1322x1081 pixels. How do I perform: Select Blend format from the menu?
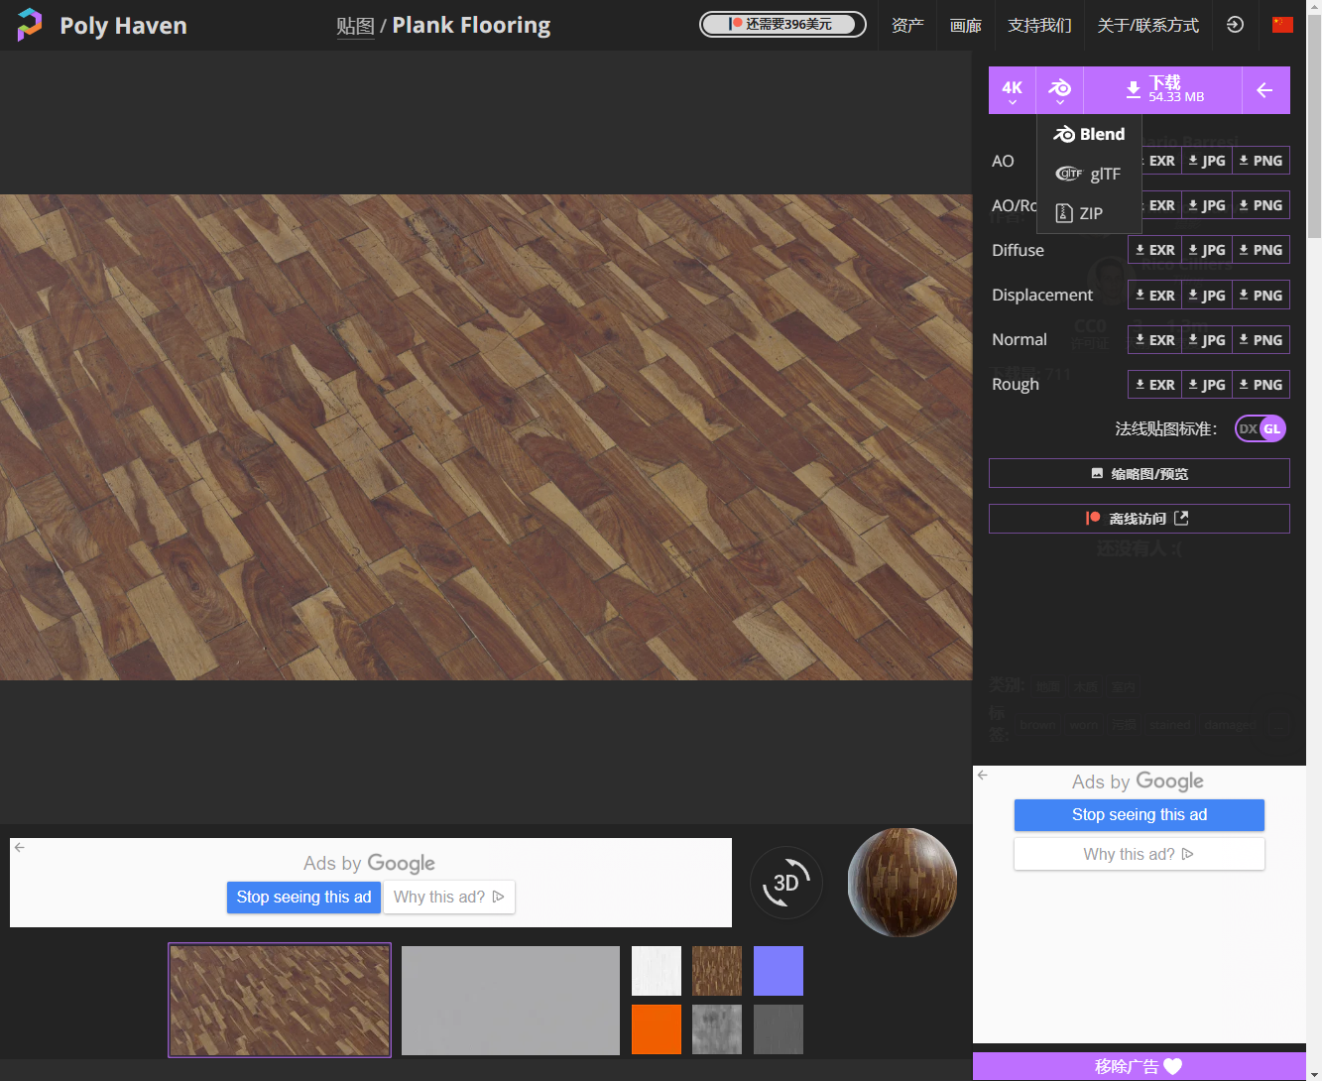(1089, 134)
